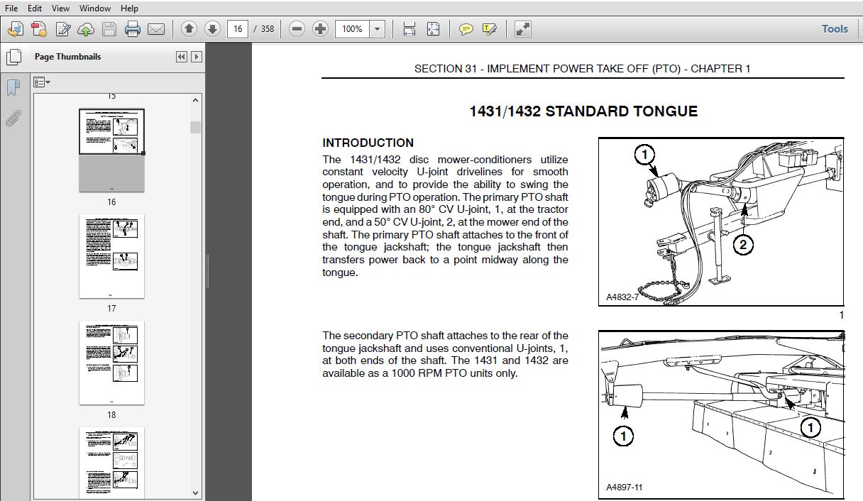The height and width of the screenshot is (501, 863).
Task: Click the '1431/1432 STANDARD TONGUE' heading
Action: tap(583, 111)
